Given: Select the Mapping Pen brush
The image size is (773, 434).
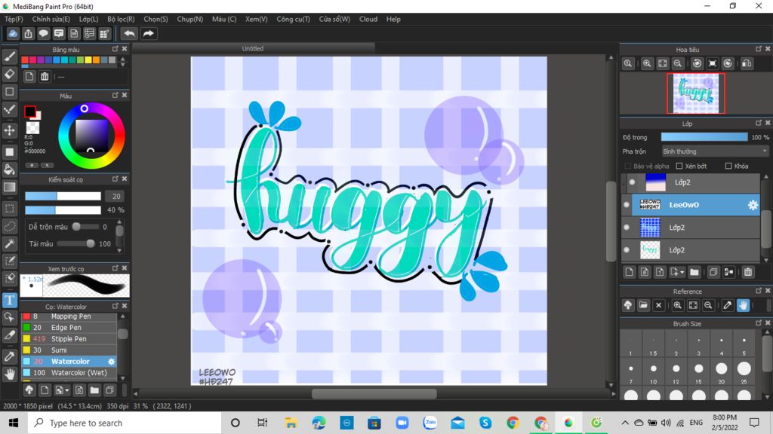Looking at the screenshot, I should [x=69, y=316].
